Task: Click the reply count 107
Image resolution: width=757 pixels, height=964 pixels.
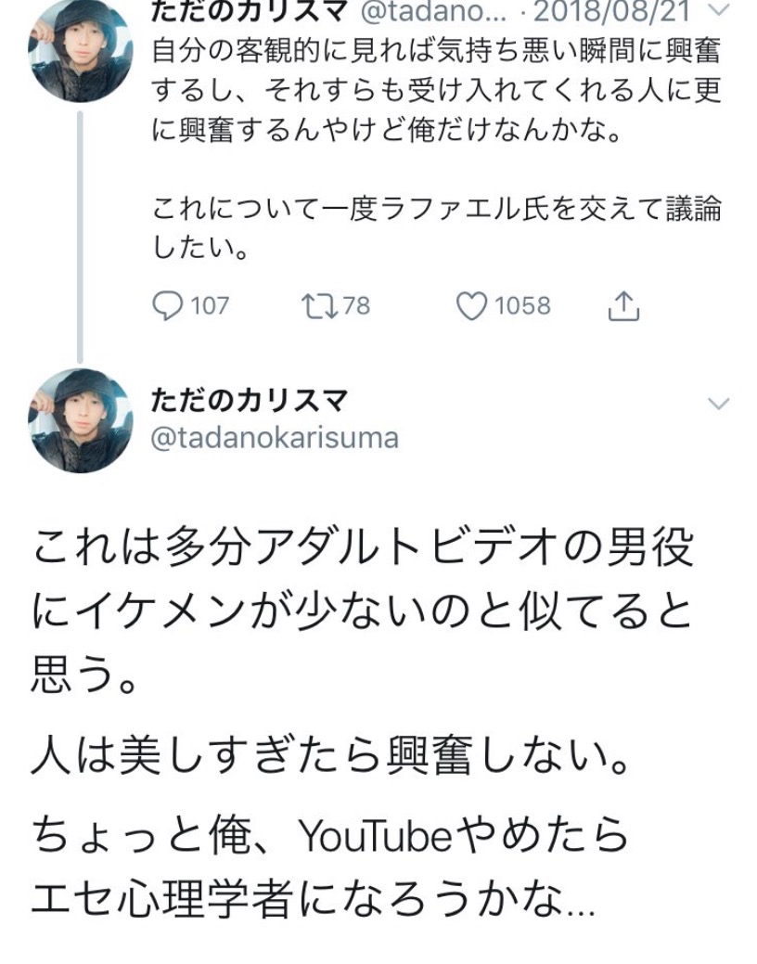Action: [x=210, y=305]
